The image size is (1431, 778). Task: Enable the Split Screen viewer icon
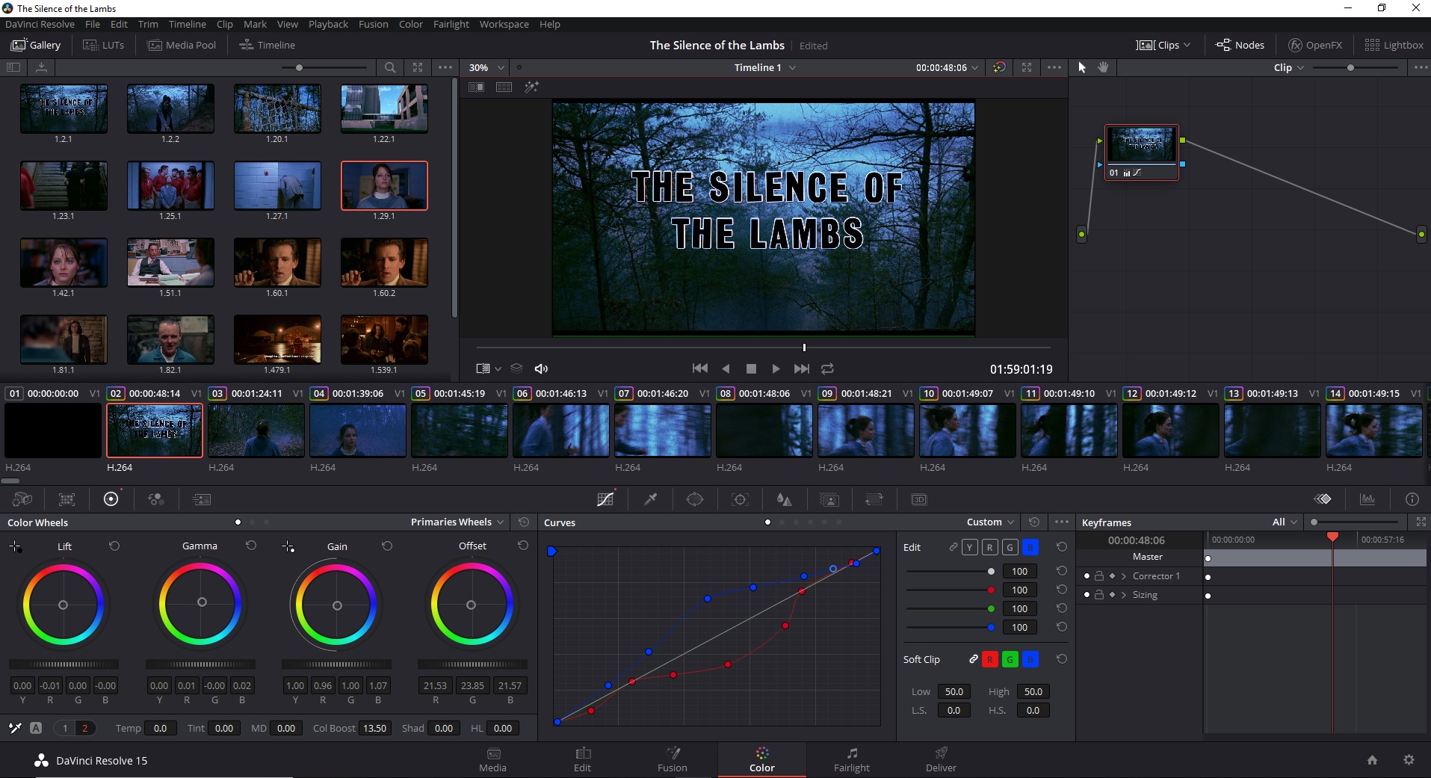click(504, 87)
